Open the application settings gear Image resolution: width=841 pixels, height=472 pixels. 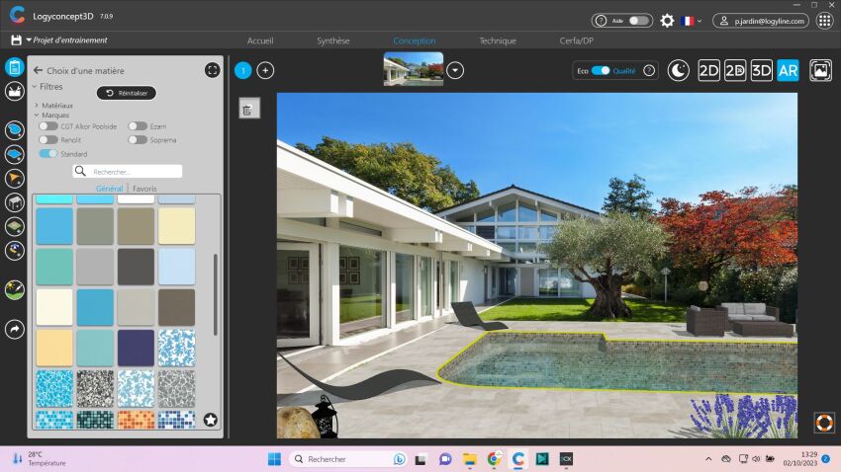pyautogui.click(x=667, y=20)
